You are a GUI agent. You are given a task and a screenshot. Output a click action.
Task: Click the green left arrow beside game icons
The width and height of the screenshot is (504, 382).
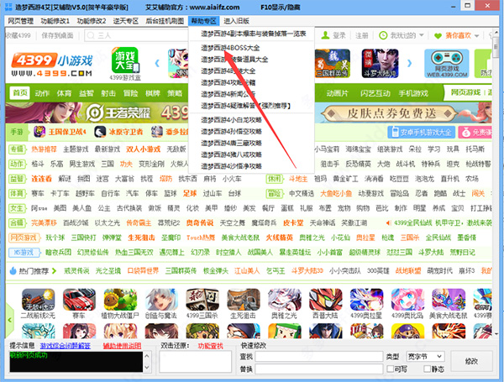[9, 320]
